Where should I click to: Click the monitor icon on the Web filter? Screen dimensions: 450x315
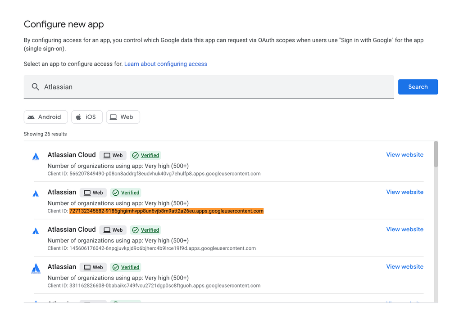pyautogui.click(x=113, y=117)
